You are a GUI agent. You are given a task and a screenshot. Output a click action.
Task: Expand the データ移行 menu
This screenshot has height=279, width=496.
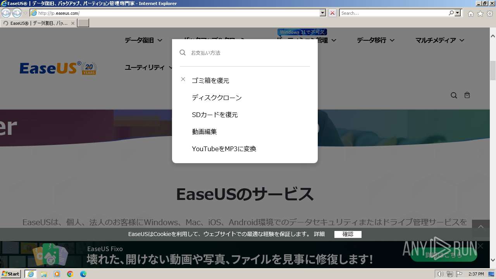[375, 40]
